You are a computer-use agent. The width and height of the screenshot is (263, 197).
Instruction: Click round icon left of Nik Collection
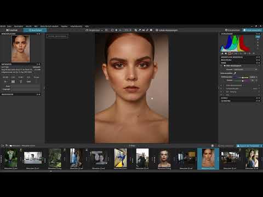[213, 146]
